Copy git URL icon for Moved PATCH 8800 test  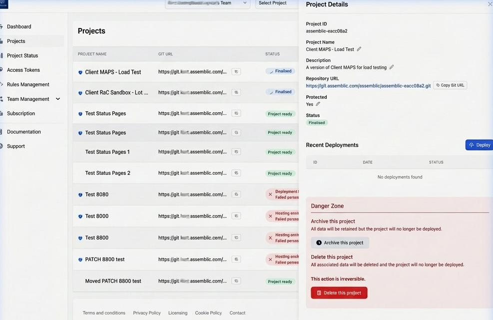[236, 281]
